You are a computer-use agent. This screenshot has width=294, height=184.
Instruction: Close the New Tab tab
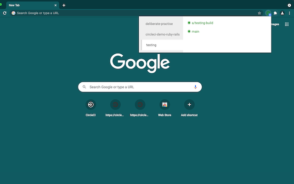point(56,5)
